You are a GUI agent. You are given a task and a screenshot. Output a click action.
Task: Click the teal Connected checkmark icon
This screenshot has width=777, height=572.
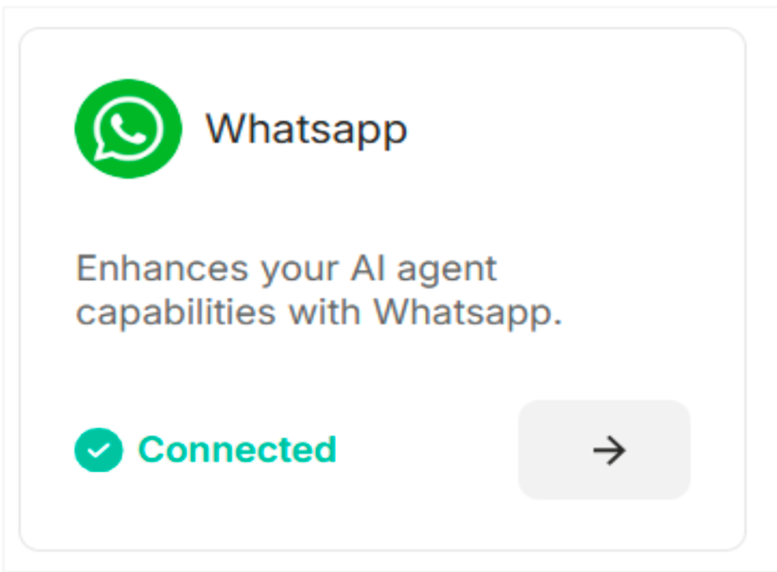pyautogui.click(x=98, y=450)
